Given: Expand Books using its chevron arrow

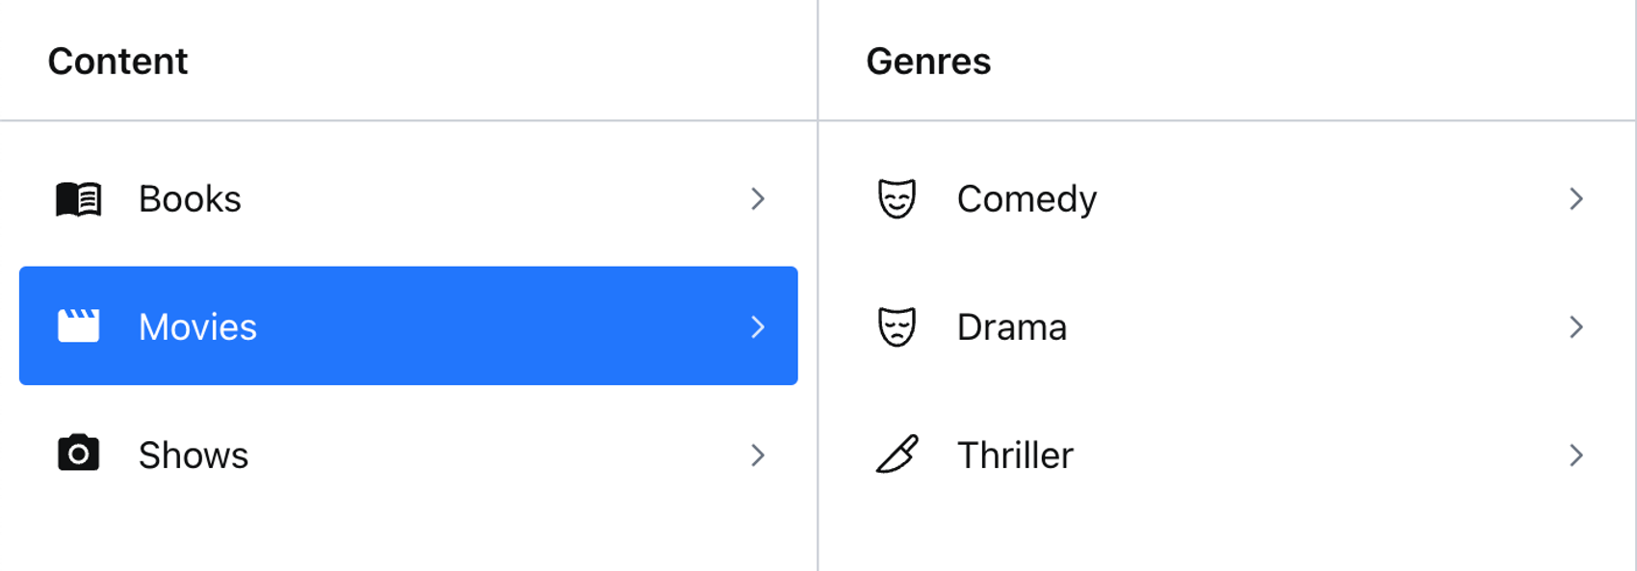Looking at the screenshot, I should click(758, 199).
